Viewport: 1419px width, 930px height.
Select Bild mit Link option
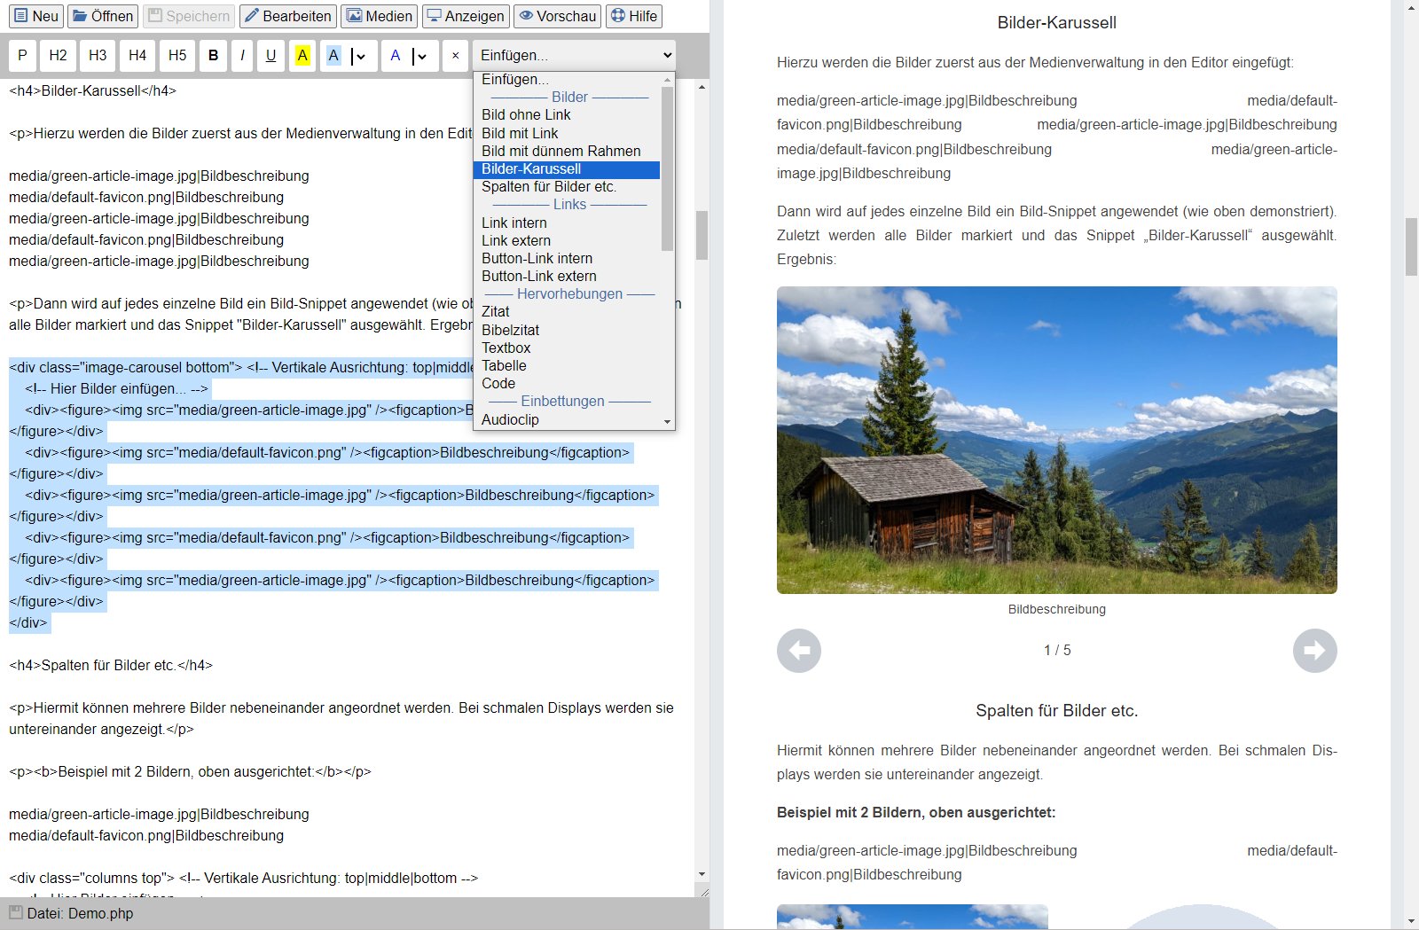coord(567,133)
